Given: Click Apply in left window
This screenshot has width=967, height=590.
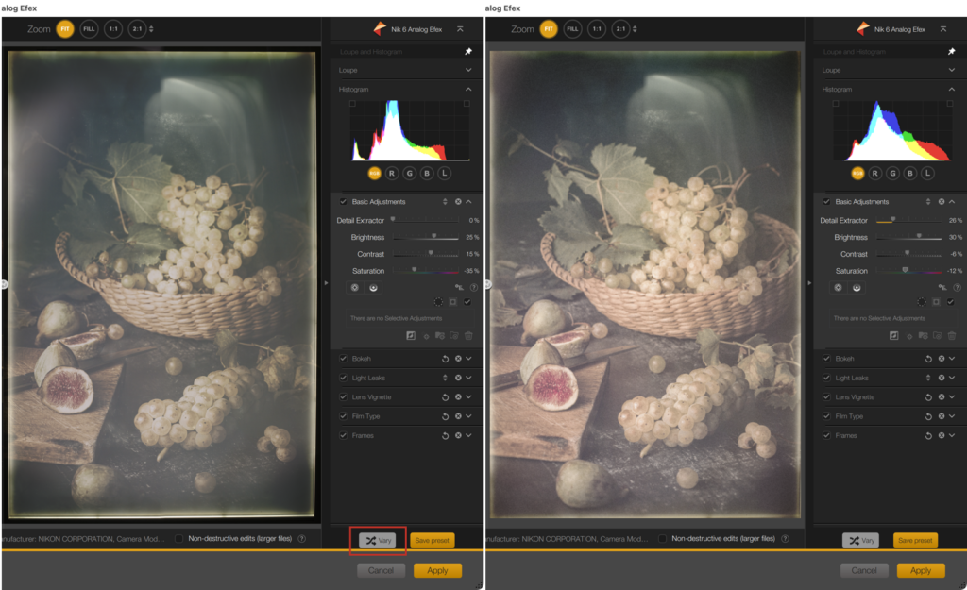Looking at the screenshot, I should 438,570.
